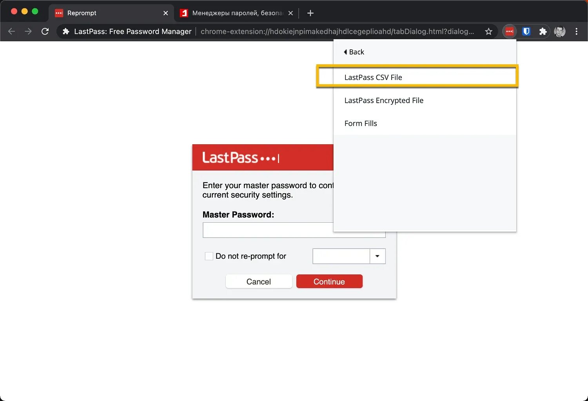This screenshot has height=401, width=588.
Task: Click the LastPass extension icon in toolbar
Action: pos(509,31)
